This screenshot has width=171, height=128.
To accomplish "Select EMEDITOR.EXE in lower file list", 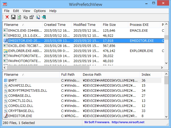I will [20, 116].
